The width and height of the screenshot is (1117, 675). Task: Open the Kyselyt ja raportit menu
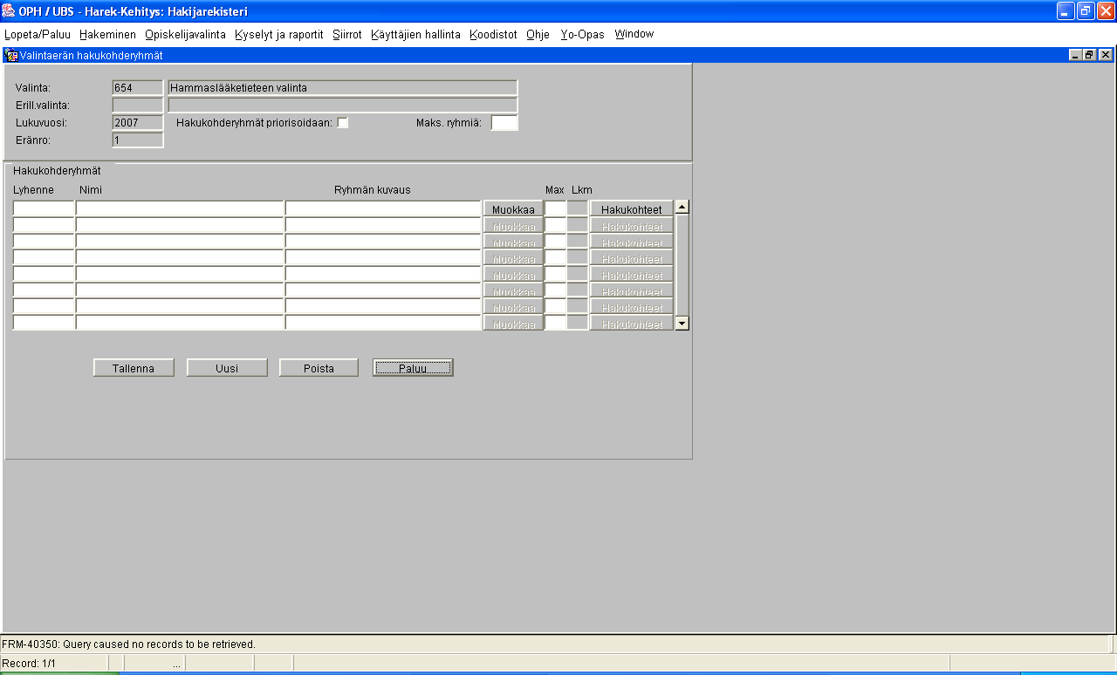click(279, 34)
